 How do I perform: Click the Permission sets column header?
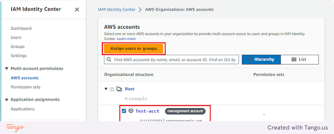coord(269,75)
